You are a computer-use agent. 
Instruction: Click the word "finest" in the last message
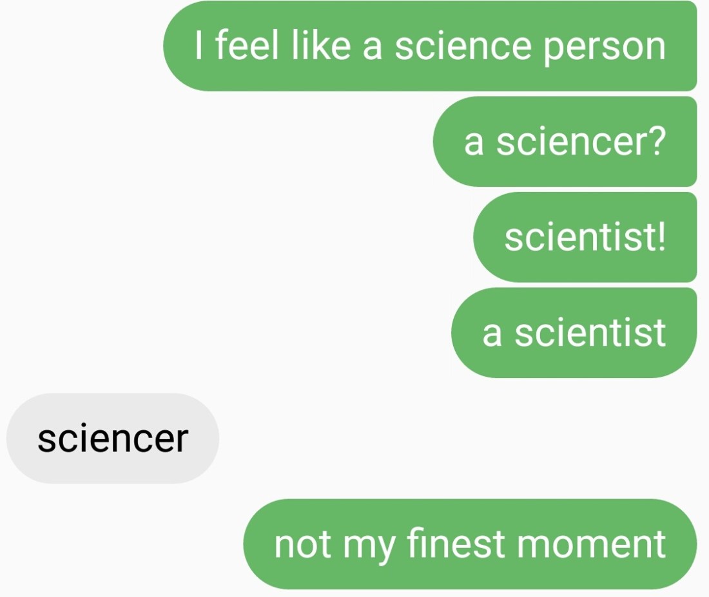(x=457, y=544)
